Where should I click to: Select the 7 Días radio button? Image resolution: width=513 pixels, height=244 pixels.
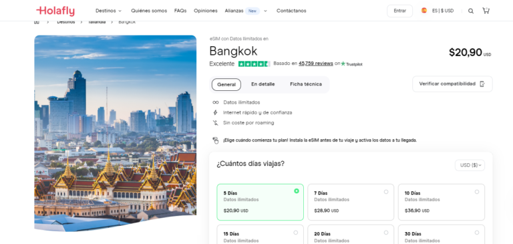(x=386, y=192)
